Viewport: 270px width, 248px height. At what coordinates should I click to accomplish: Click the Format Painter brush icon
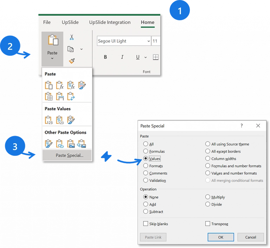pos(71,61)
